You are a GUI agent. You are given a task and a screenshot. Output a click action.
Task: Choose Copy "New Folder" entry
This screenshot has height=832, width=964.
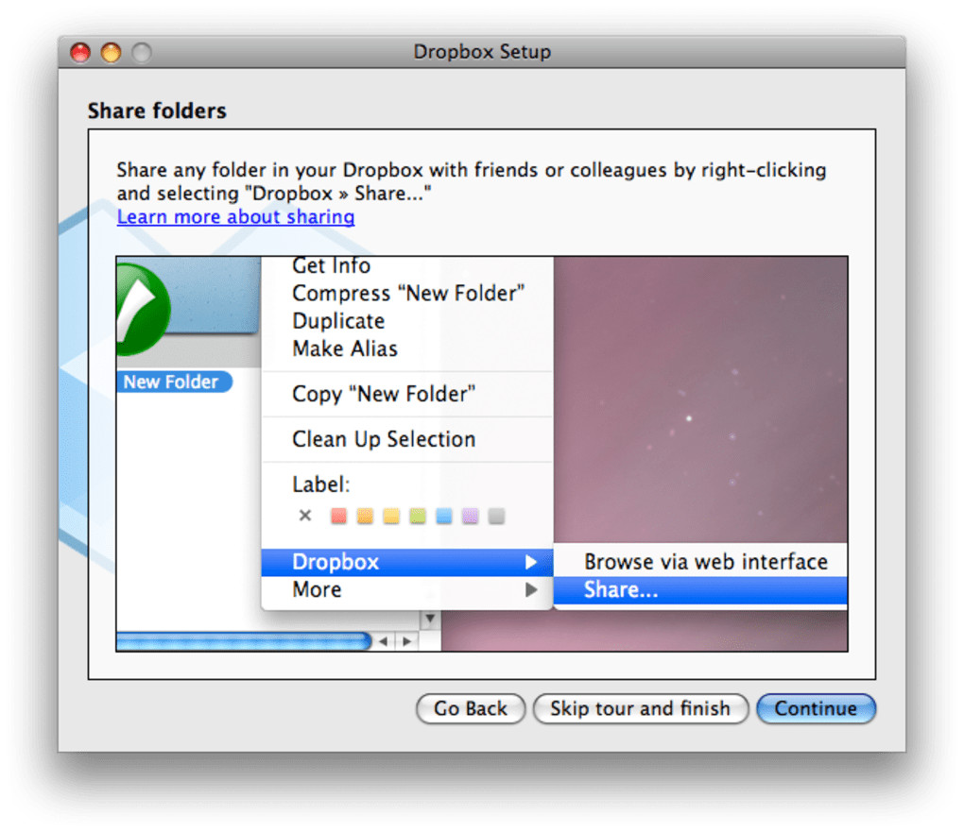384,394
